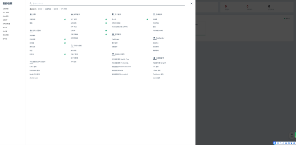
Task: Open 云服务器 from recent visits row
Action: 48,9
